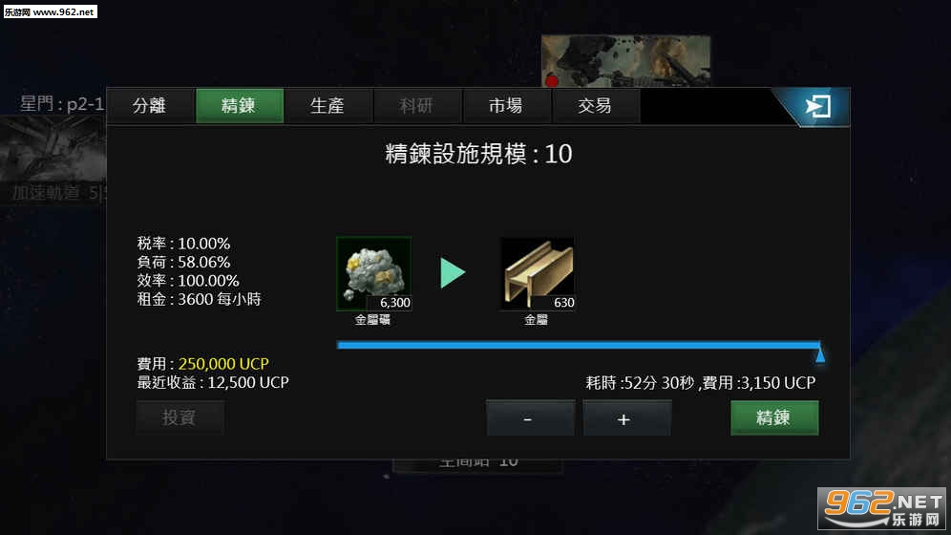Click the minus button to decrease amount
This screenshot has width=951, height=535.
(x=530, y=417)
